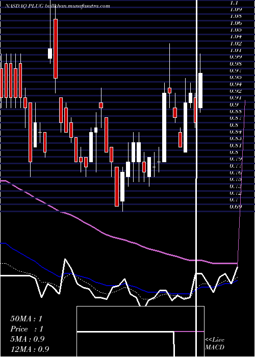Click the 5MA : 0.9 legend entry
Screen dimensions: 255x357
coord(28,339)
